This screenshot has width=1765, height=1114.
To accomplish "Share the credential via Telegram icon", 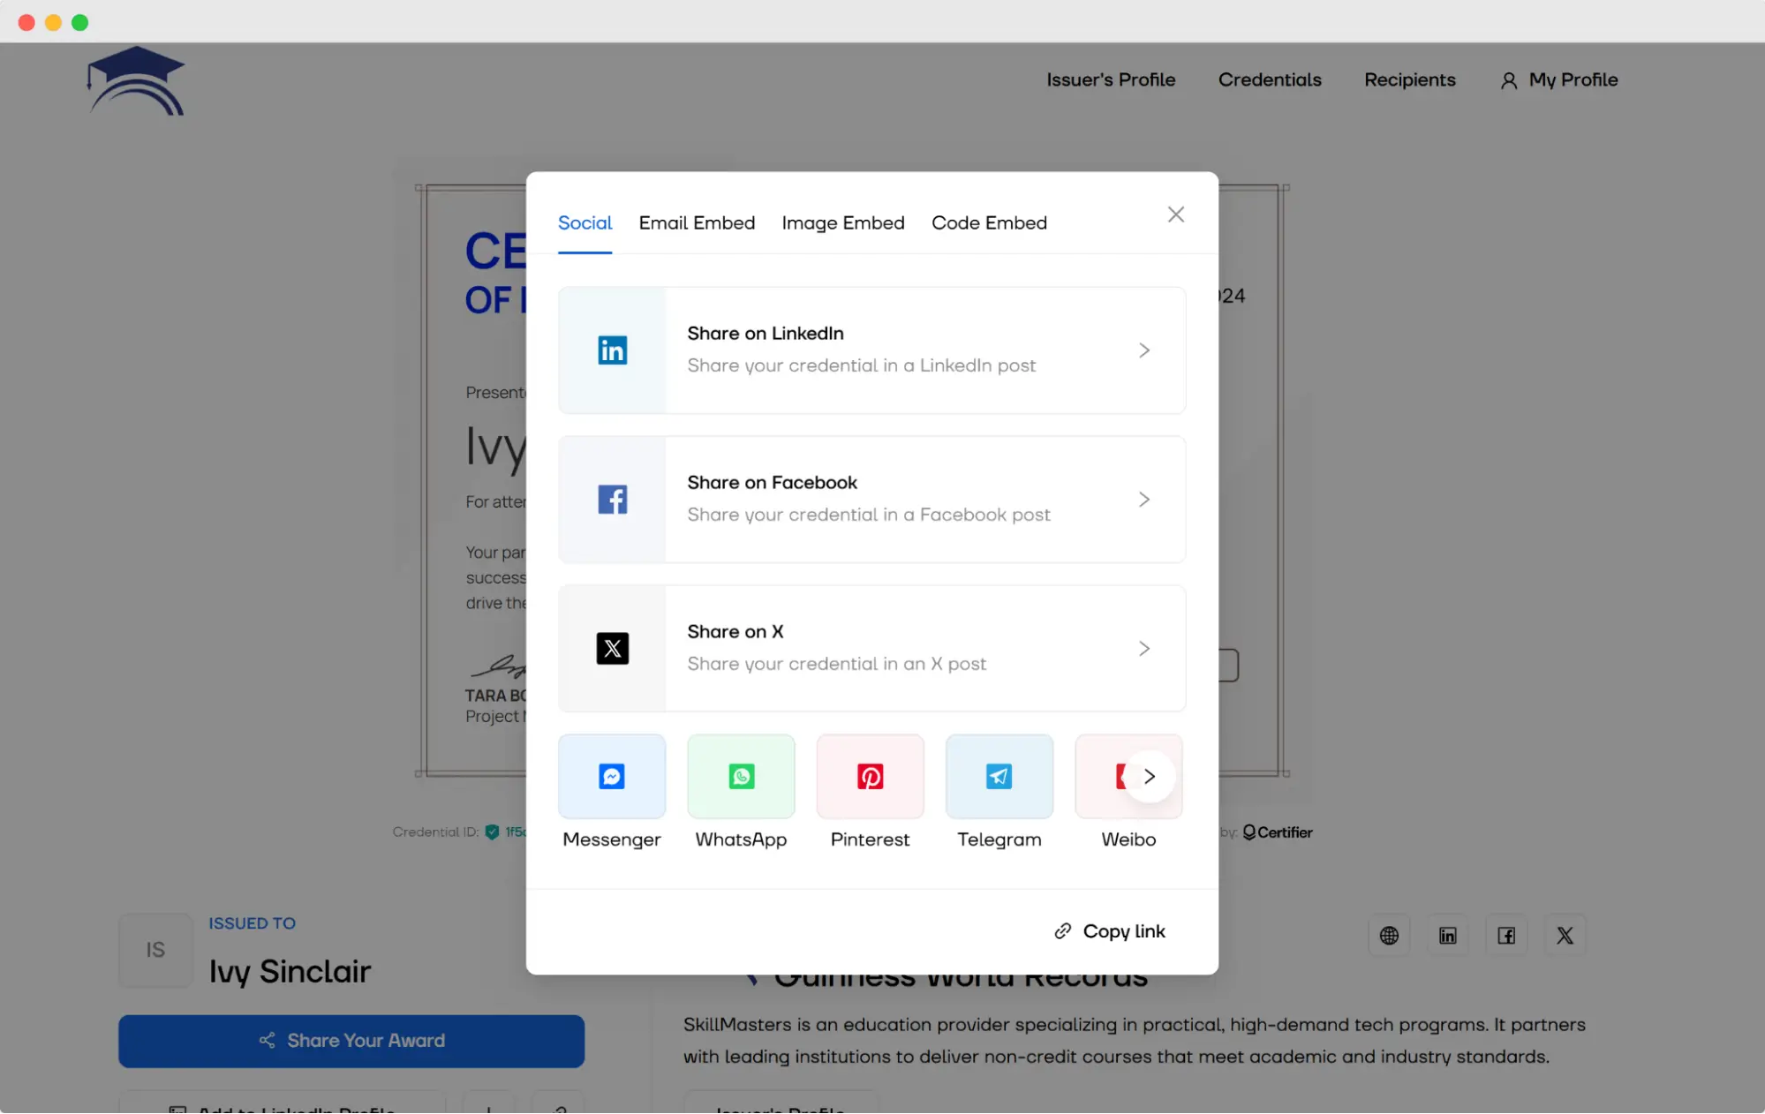I will pos(999,776).
